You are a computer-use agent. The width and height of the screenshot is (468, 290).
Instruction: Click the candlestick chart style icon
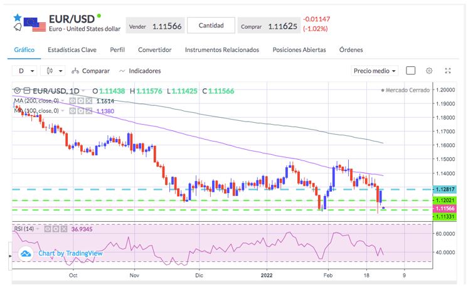pyautogui.click(x=50, y=71)
